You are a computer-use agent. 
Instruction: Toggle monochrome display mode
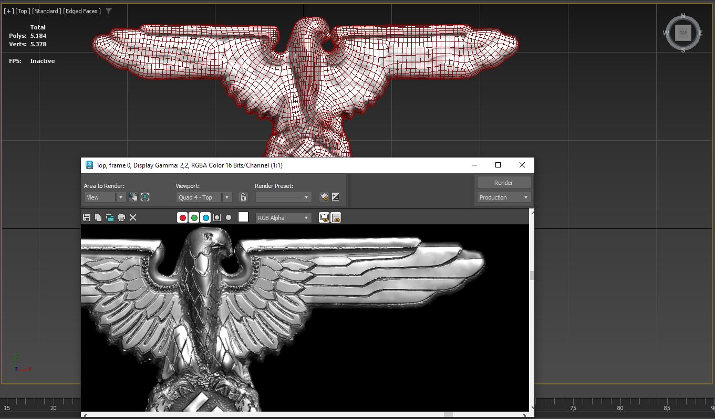pos(229,217)
